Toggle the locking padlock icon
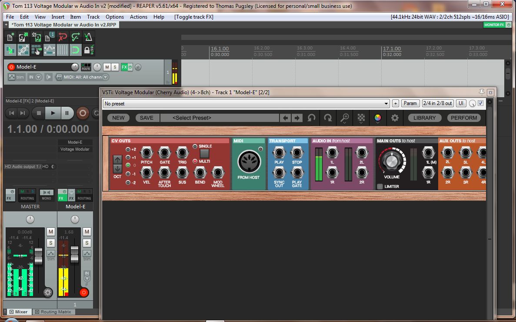This screenshot has width=516, height=322. click(88, 50)
